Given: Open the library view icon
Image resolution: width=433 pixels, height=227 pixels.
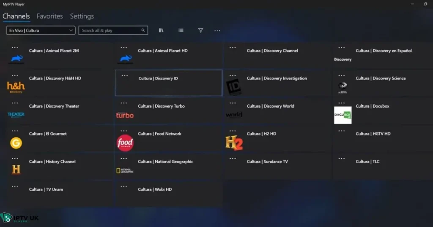Looking at the screenshot, I should [161, 30].
